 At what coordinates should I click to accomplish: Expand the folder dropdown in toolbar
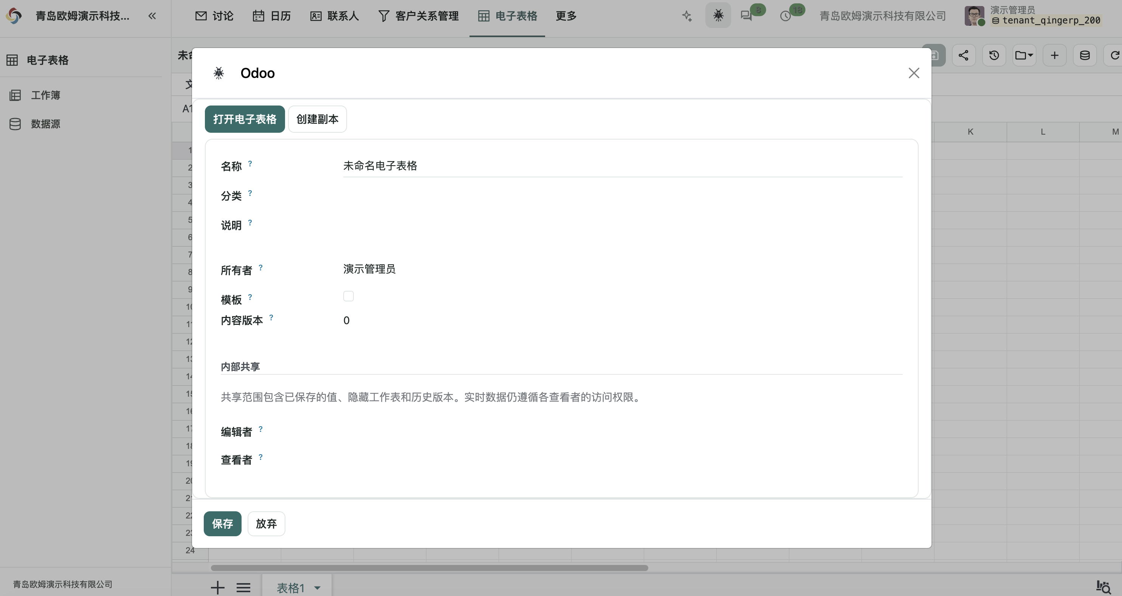(1024, 55)
